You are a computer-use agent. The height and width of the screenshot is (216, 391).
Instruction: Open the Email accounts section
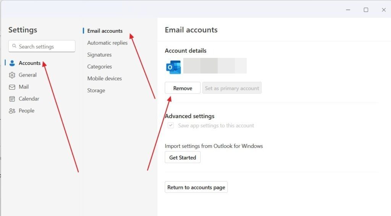click(105, 31)
